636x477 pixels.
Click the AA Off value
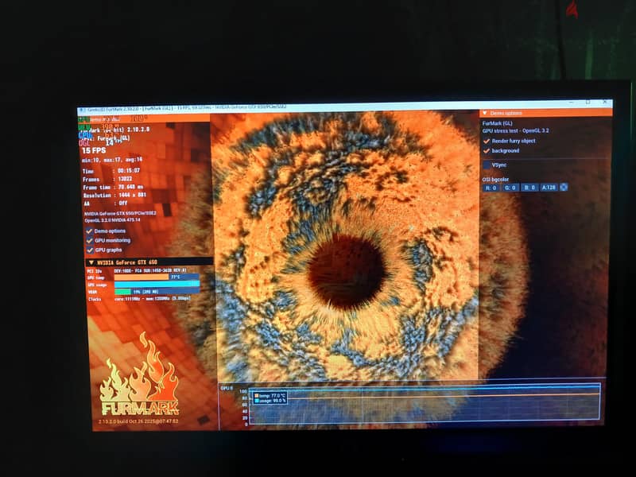(123, 203)
